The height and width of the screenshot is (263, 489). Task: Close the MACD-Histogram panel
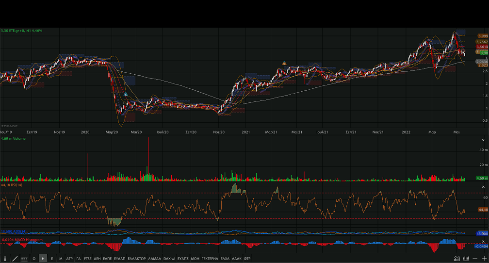pyautogui.click(x=483, y=240)
